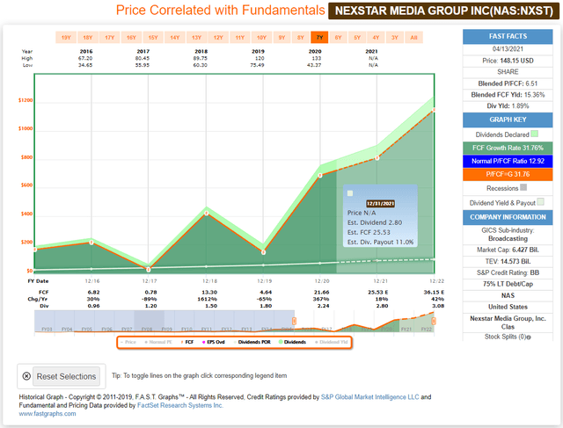Image resolution: width=563 pixels, height=428 pixels.
Task: Click the small square icon in tooltip
Action: point(350,193)
